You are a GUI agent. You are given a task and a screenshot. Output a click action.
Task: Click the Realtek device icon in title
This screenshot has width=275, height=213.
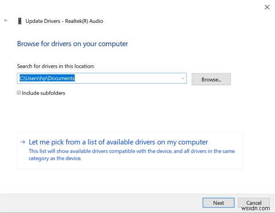point(20,21)
